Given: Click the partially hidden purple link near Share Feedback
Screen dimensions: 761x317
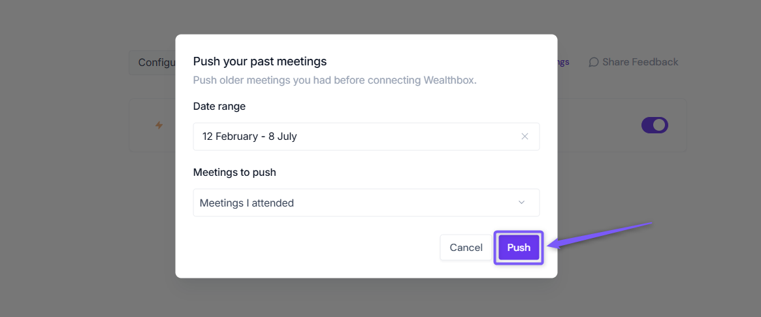Looking at the screenshot, I should coord(563,62).
